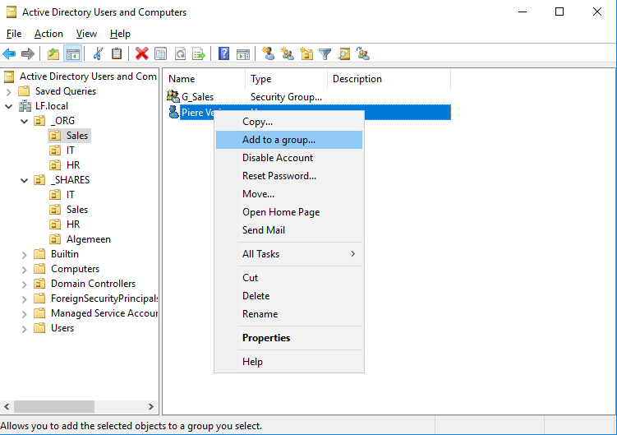Open Properties via toolbar icon
Viewport: 617px width, 435px height.
[160, 53]
